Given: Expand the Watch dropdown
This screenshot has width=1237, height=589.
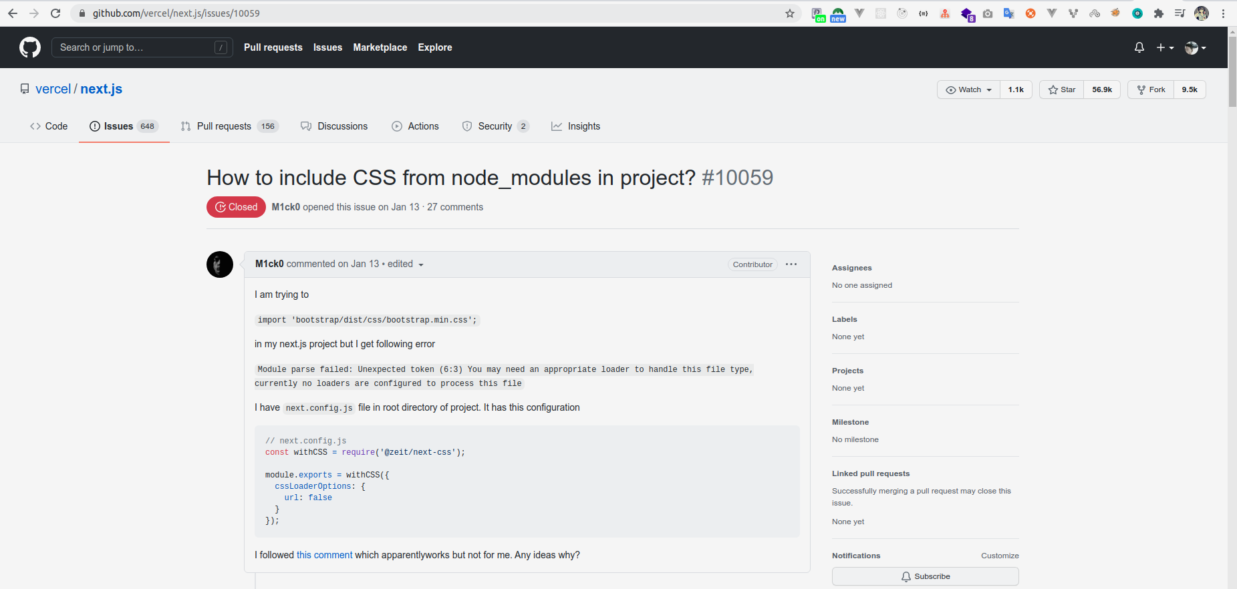Looking at the screenshot, I should [969, 89].
